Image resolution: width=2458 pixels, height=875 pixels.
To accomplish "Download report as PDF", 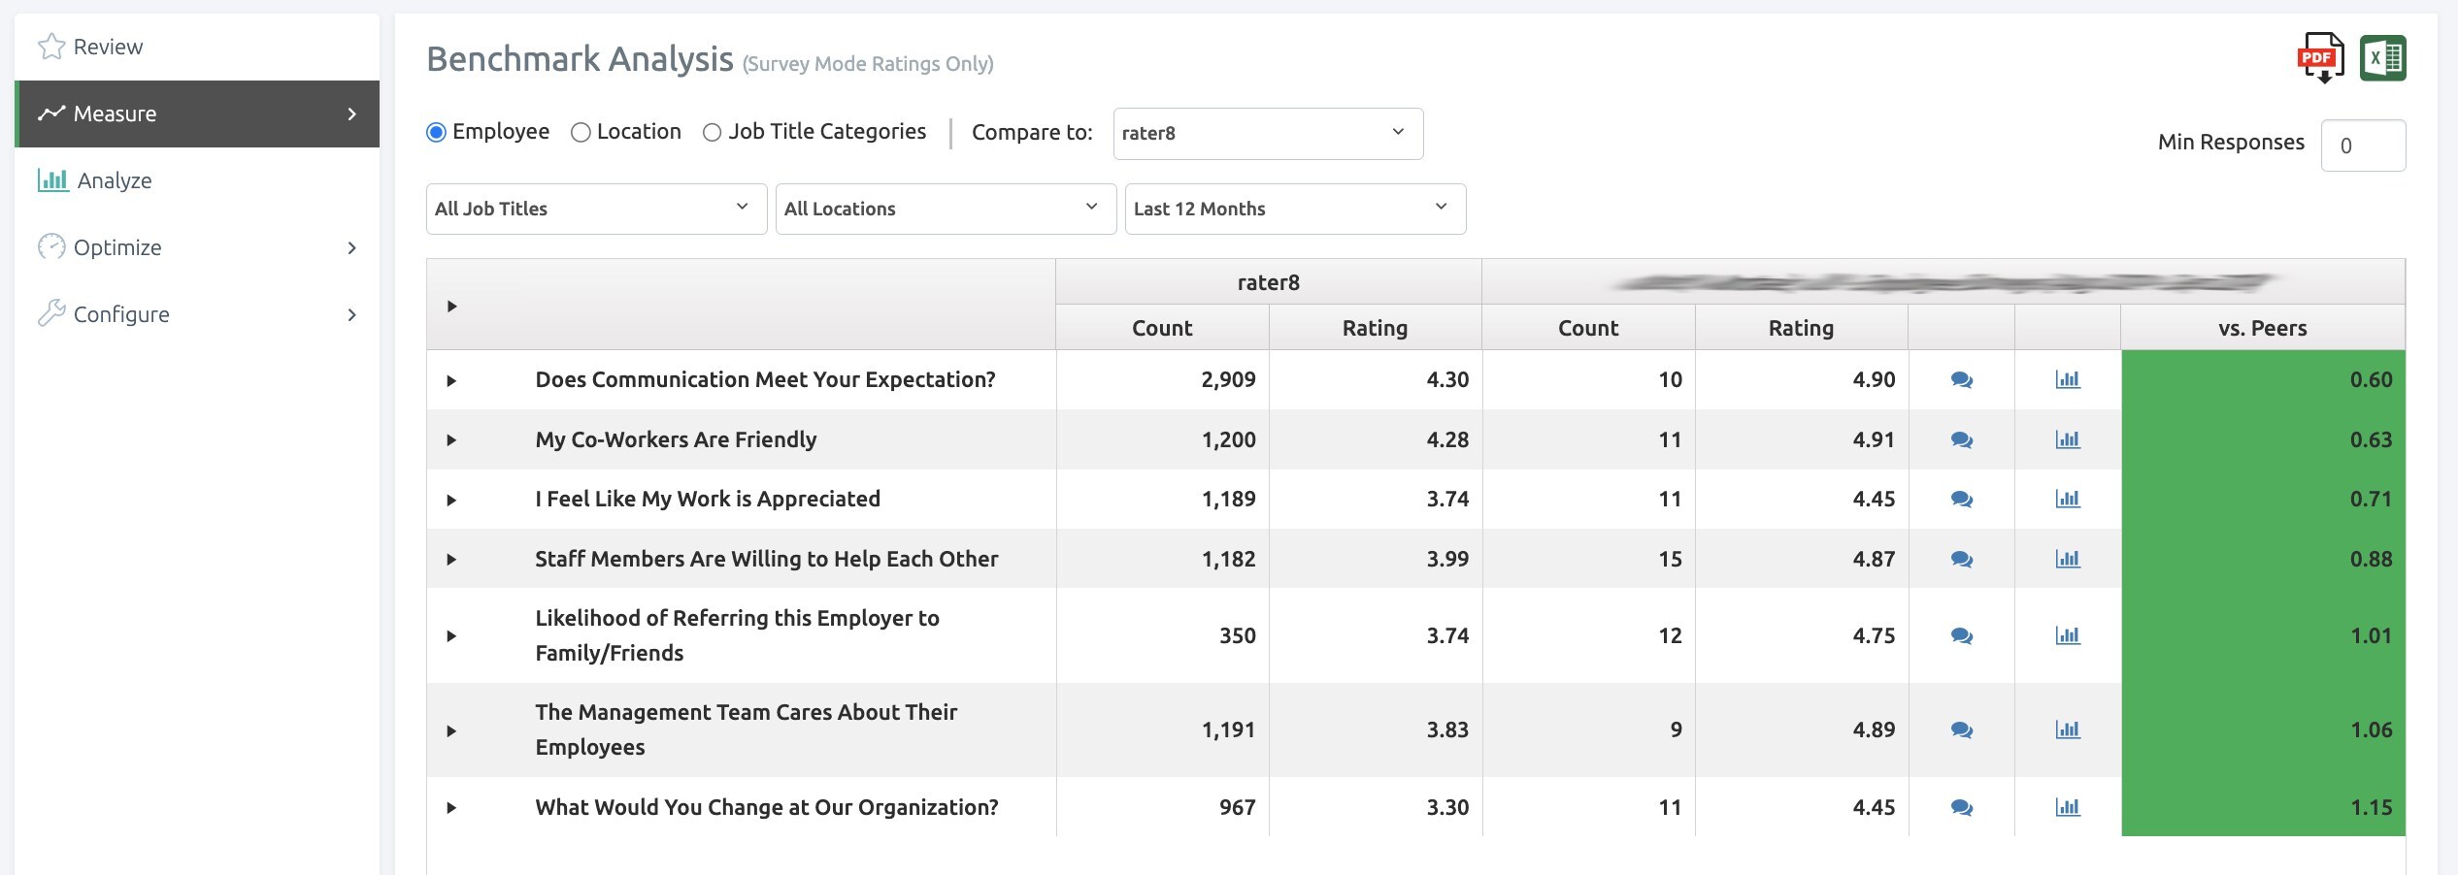I will 2320,59.
